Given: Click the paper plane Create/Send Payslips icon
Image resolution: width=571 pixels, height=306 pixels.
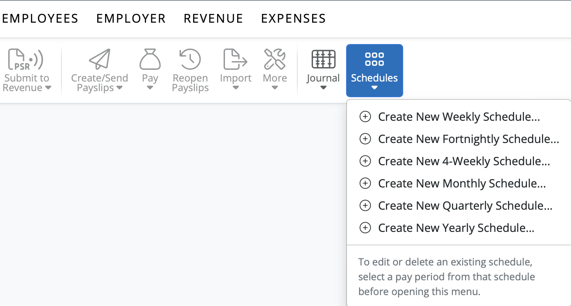Looking at the screenshot, I should 100,59.
